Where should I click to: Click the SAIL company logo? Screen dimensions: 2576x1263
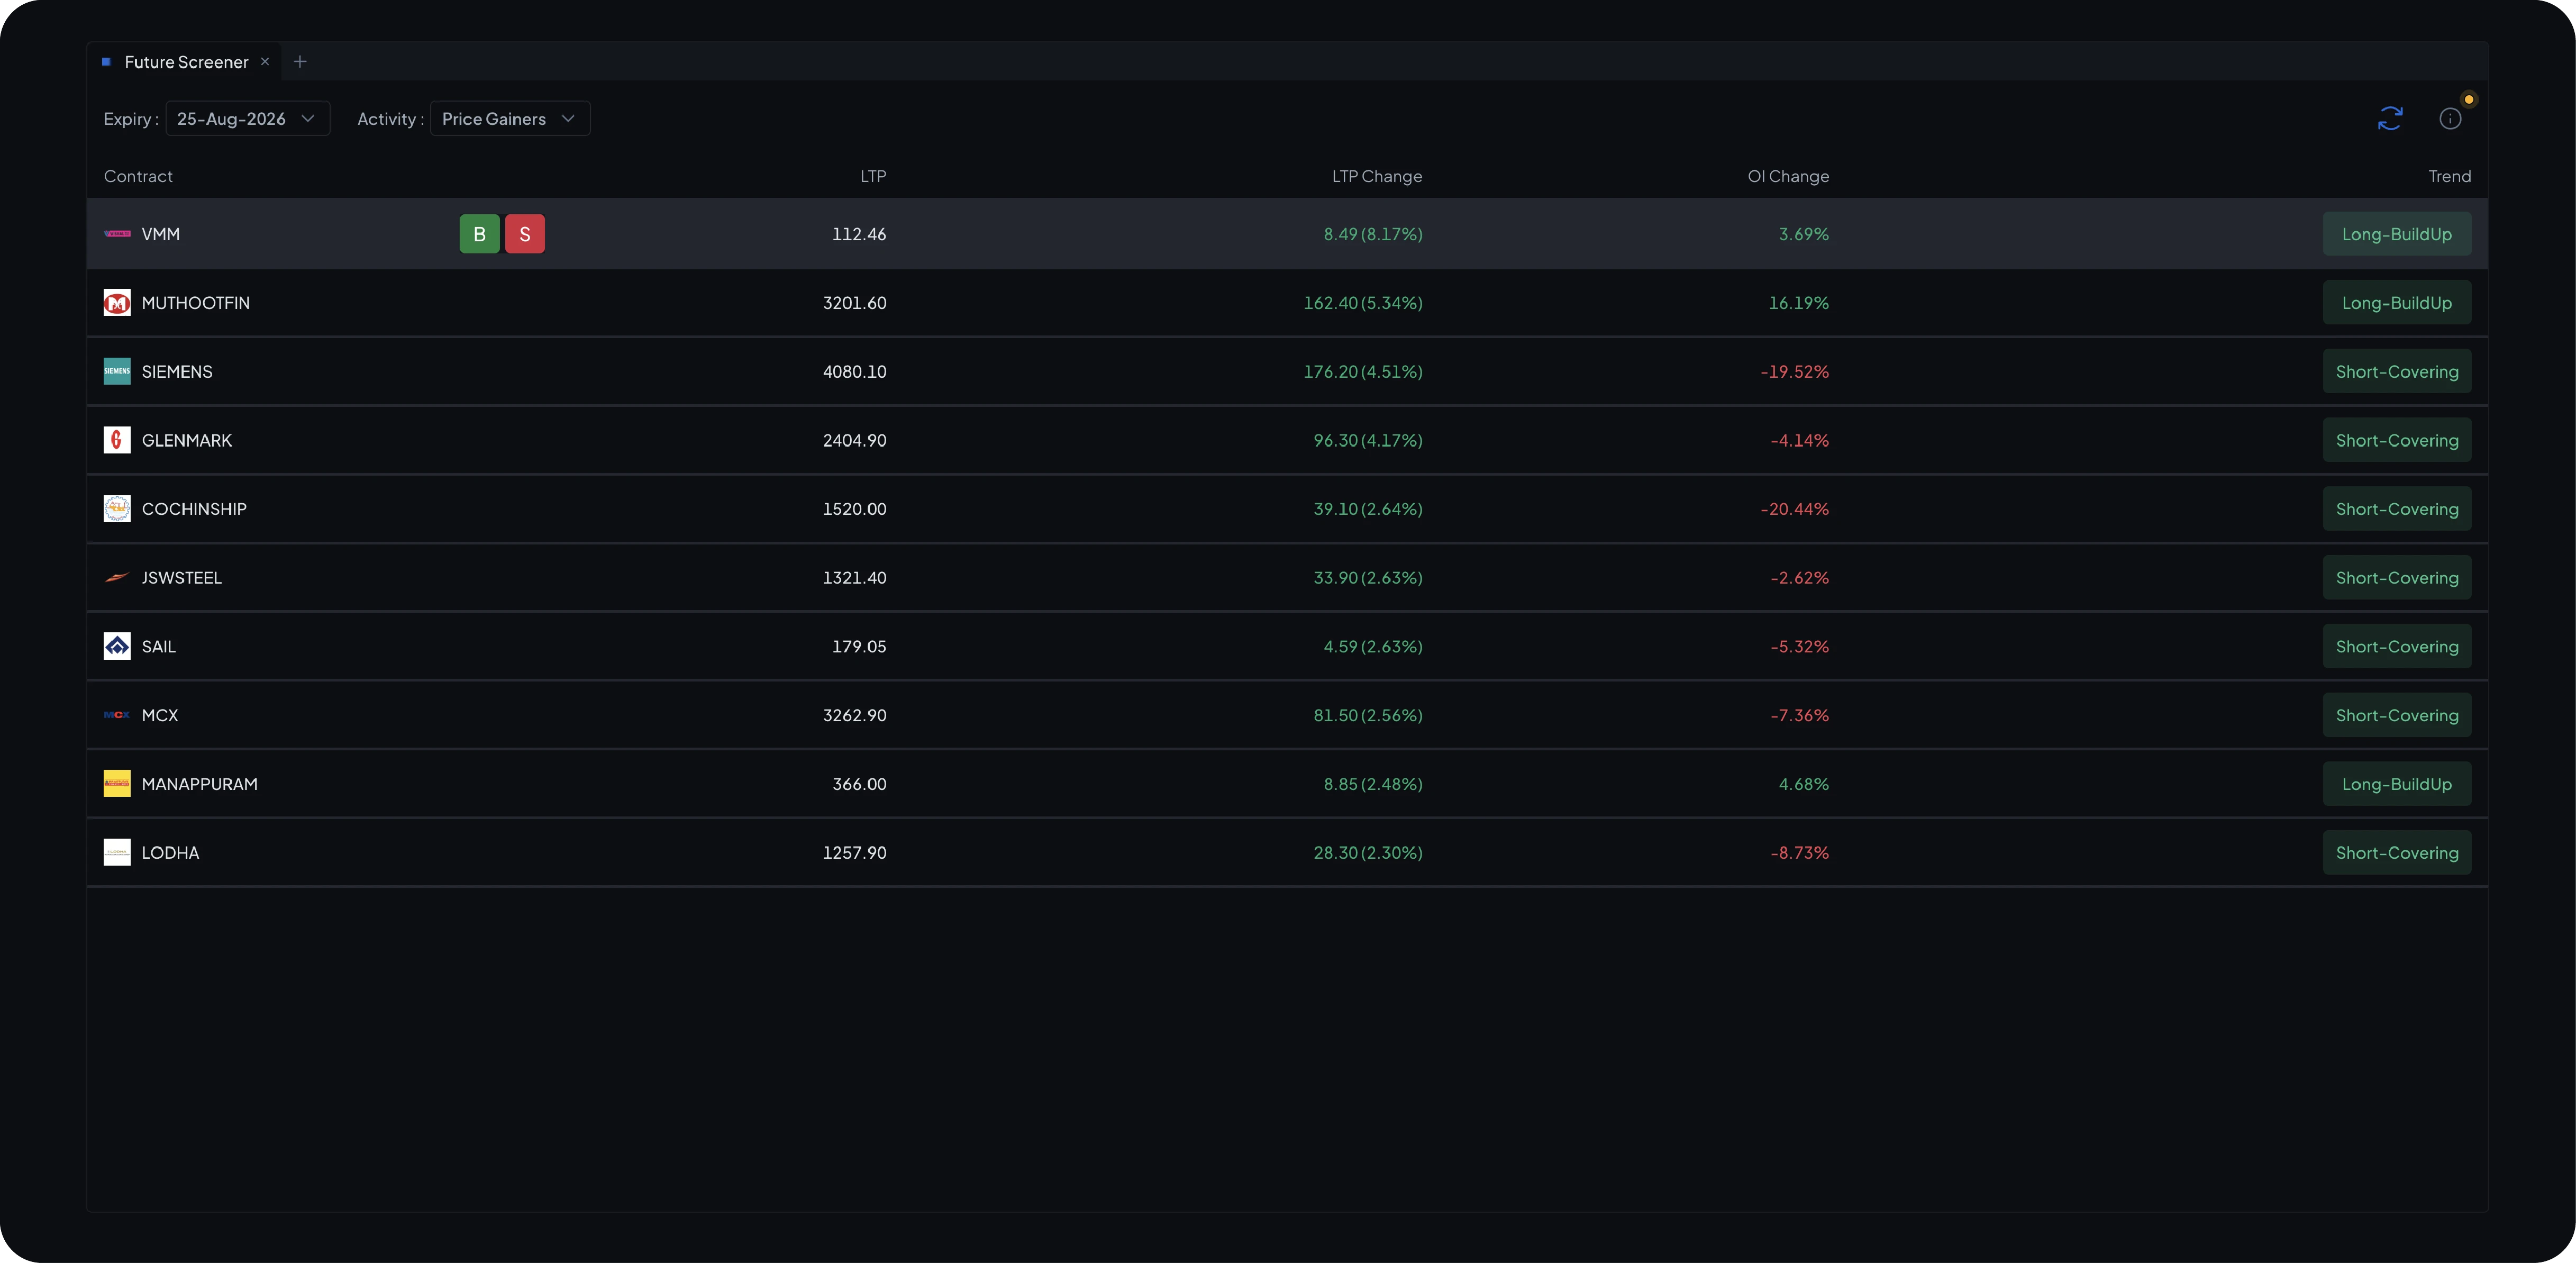click(117, 646)
